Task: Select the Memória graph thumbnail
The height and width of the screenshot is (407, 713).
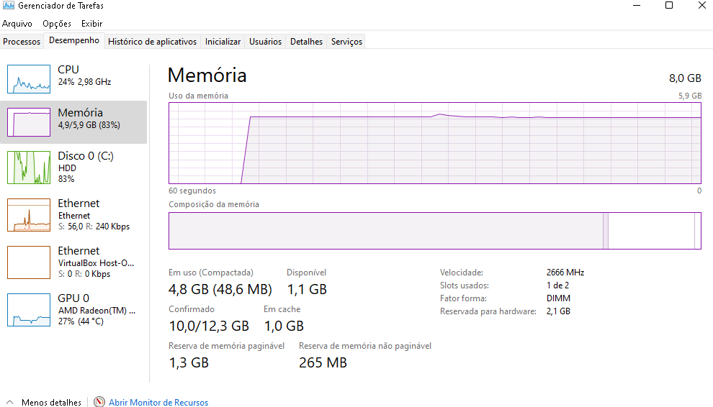Action: [x=29, y=122]
